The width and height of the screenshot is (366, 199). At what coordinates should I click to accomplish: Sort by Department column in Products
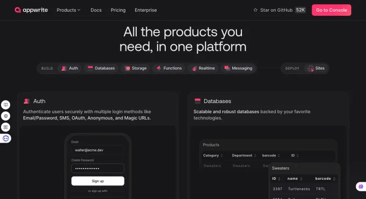click(x=244, y=155)
